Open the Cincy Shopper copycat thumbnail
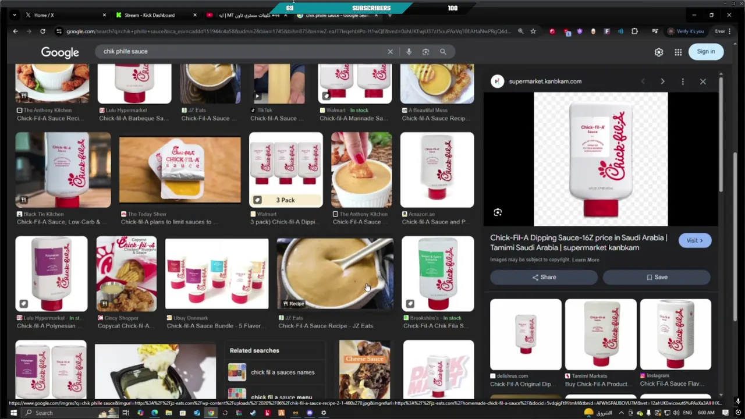Viewport: 745px width, 419px height. pos(126,274)
